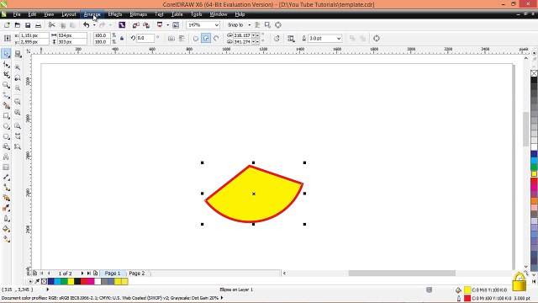Viewport: 538px width, 303px height.
Task: Select the Rectangle tool
Action: (6, 116)
